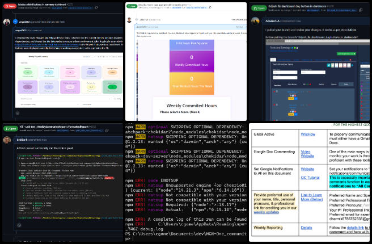Click green Open badge on dashboard darkmode PR
This screenshot has width=372, height=244.
[259, 8]
